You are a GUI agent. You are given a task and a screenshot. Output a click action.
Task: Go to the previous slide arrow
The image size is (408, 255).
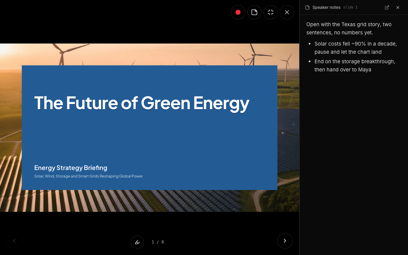point(14,241)
